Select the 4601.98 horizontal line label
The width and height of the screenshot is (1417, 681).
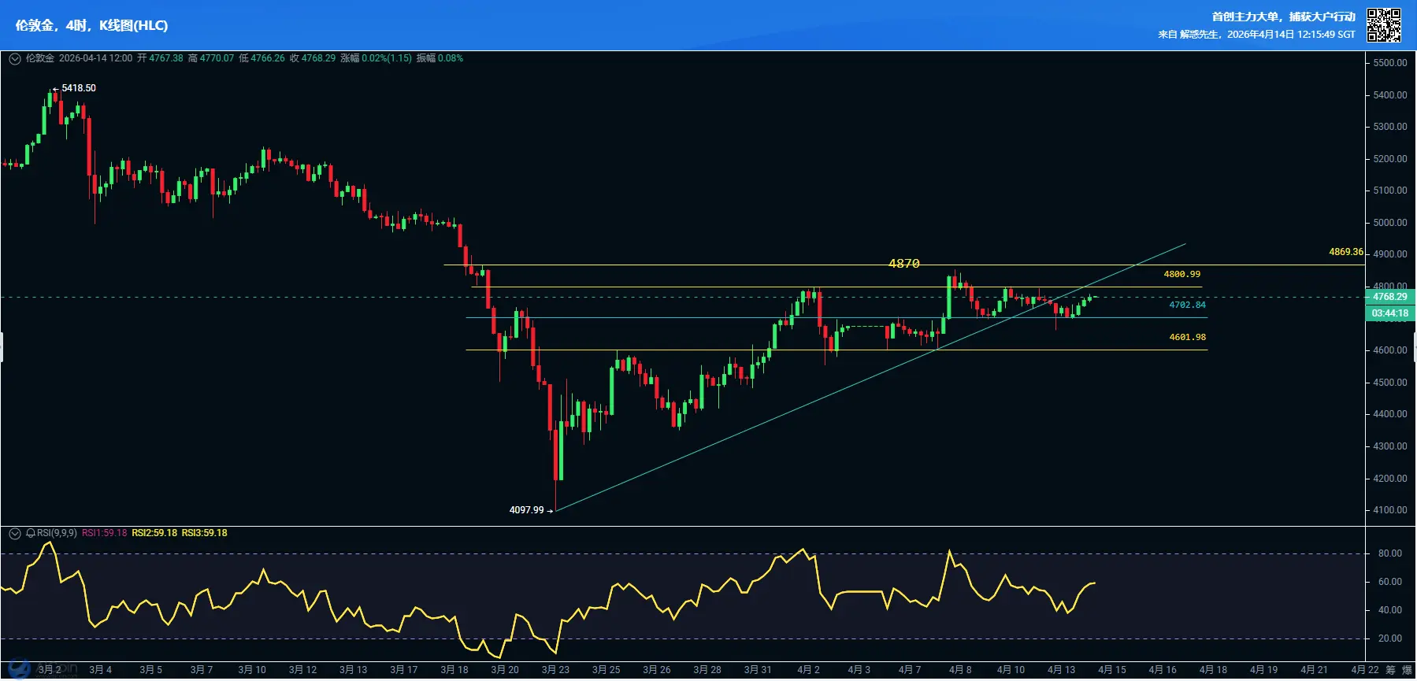(x=1187, y=337)
